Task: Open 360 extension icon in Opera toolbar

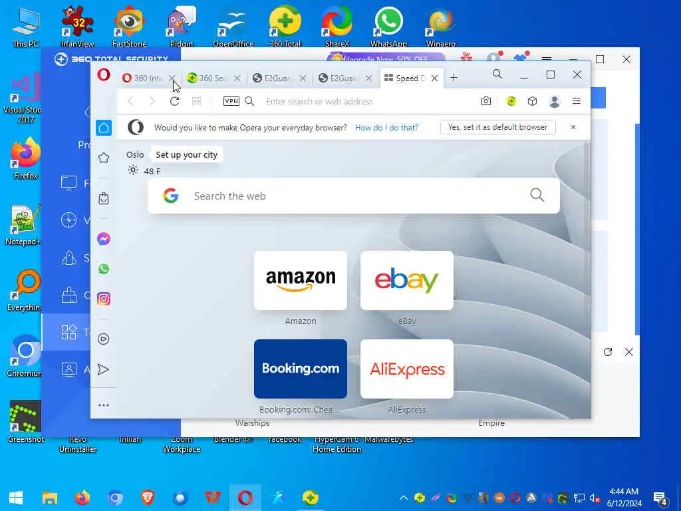Action: click(x=511, y=101)
